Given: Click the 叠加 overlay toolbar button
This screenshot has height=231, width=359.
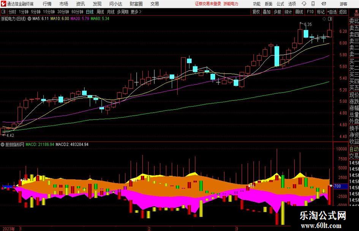Looking at the screenshot, I should click(267, 12).
